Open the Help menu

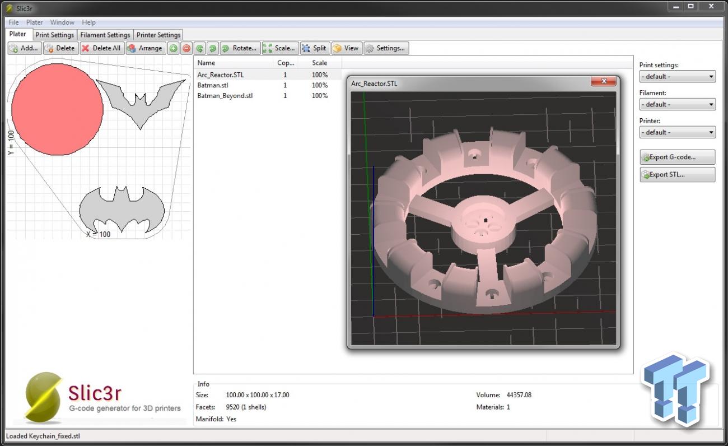pos(88,22)
